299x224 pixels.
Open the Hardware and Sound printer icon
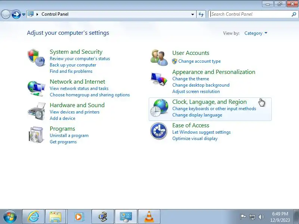click(36, 111)
